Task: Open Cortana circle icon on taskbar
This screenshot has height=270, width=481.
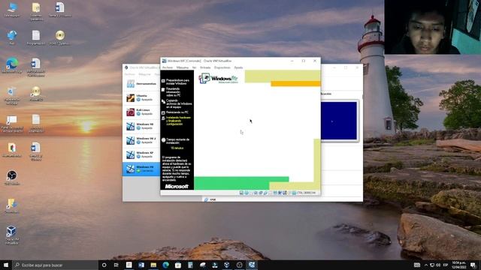Action: (104, 265)
